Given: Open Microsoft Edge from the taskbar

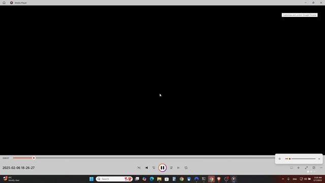Looking at the screenshot, I should click(152, 179).
